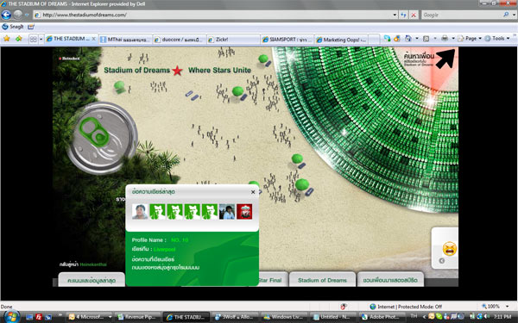Open Favorites Center star icon
Screen dimensions: 518x323
(x=7, y=39)
